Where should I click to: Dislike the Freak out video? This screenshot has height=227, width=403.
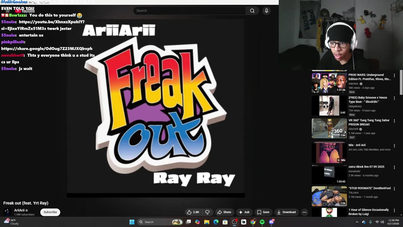click(207, 212)
